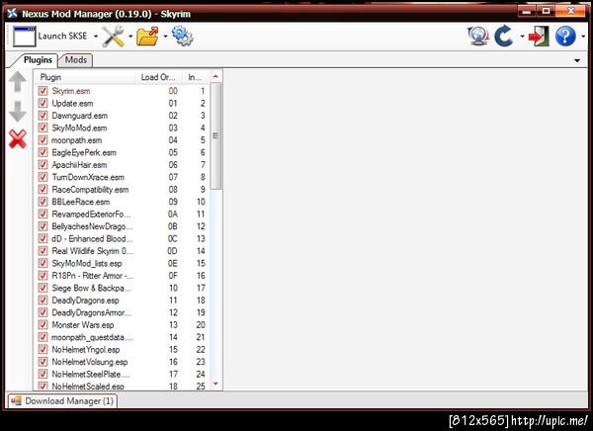This screenshot has height=431, width=593.
Task: Select the SkyMoMod_lists.esp row
Action: pos(122,263)
